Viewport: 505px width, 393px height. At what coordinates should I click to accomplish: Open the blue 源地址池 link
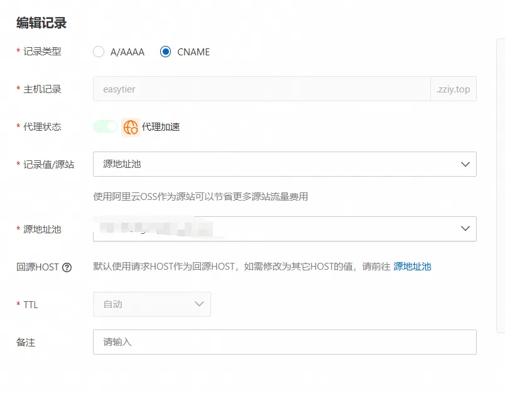pos(412,267)
